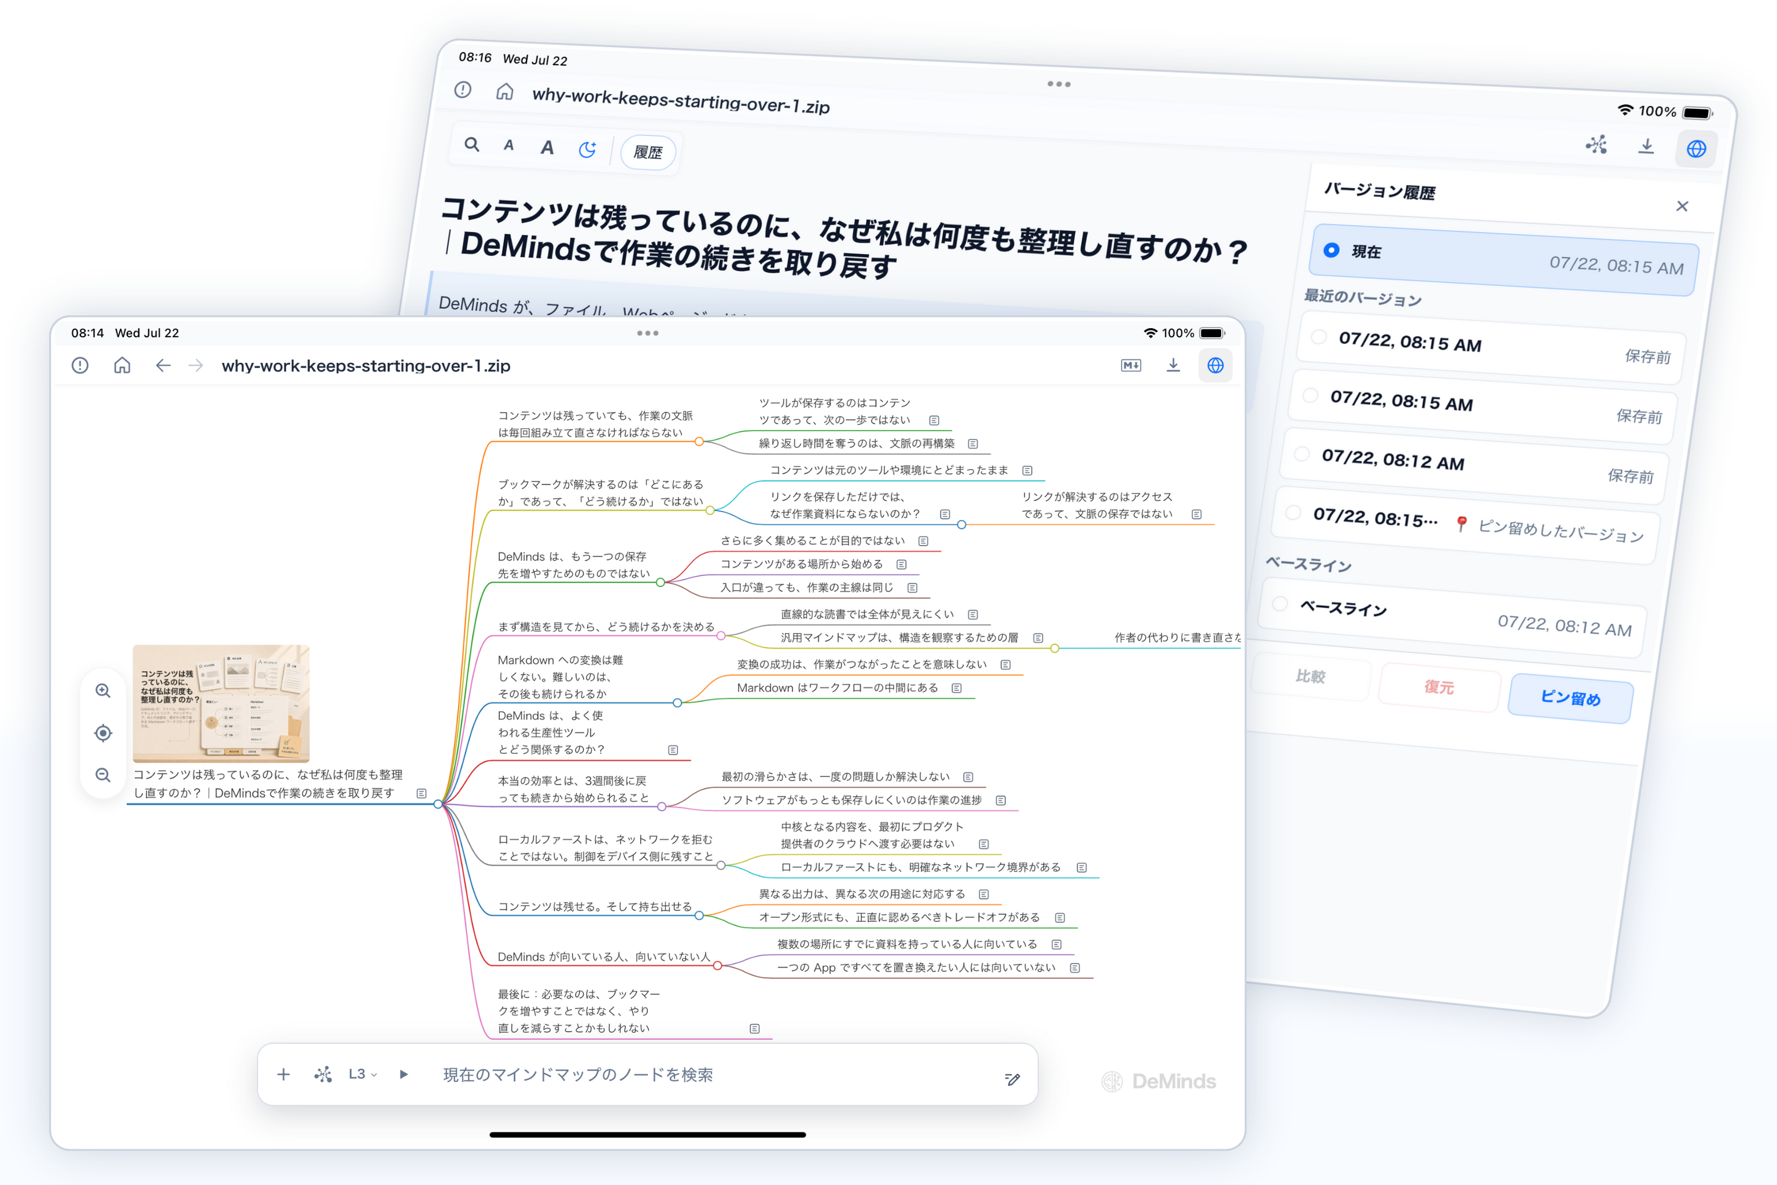
Task: Select the 現在 version radio button
Action: pos(1332,249)
